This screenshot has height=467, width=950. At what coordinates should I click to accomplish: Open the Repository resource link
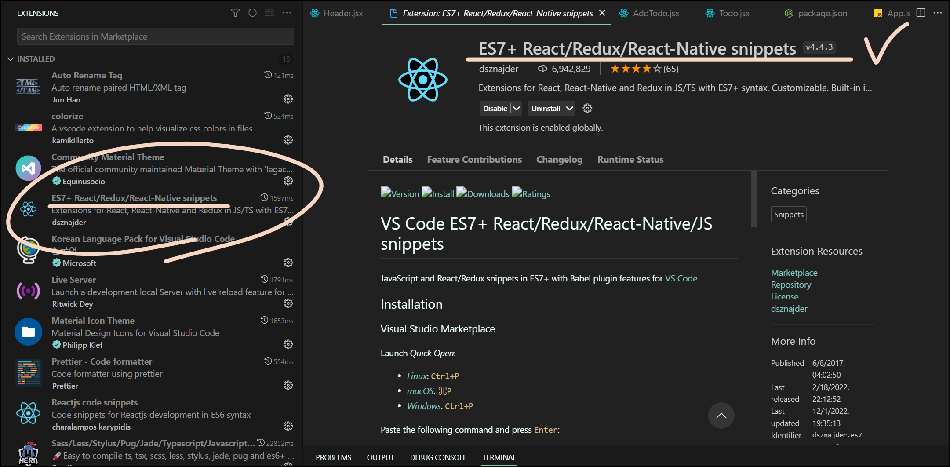pyautogui.click(x=791, y=285)
